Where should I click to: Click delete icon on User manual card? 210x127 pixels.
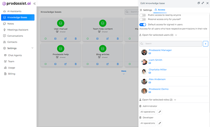pos(76,38)
